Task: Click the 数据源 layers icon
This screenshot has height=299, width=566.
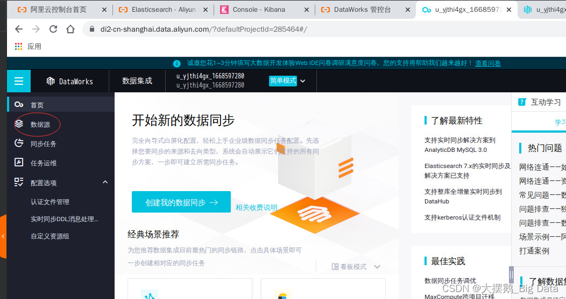Action: 19,125
